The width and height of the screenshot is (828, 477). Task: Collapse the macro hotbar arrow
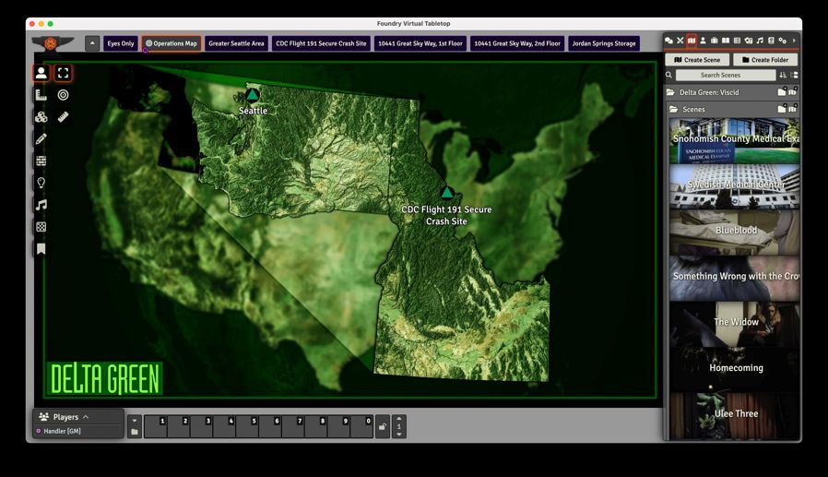click(x=135, y=421)
